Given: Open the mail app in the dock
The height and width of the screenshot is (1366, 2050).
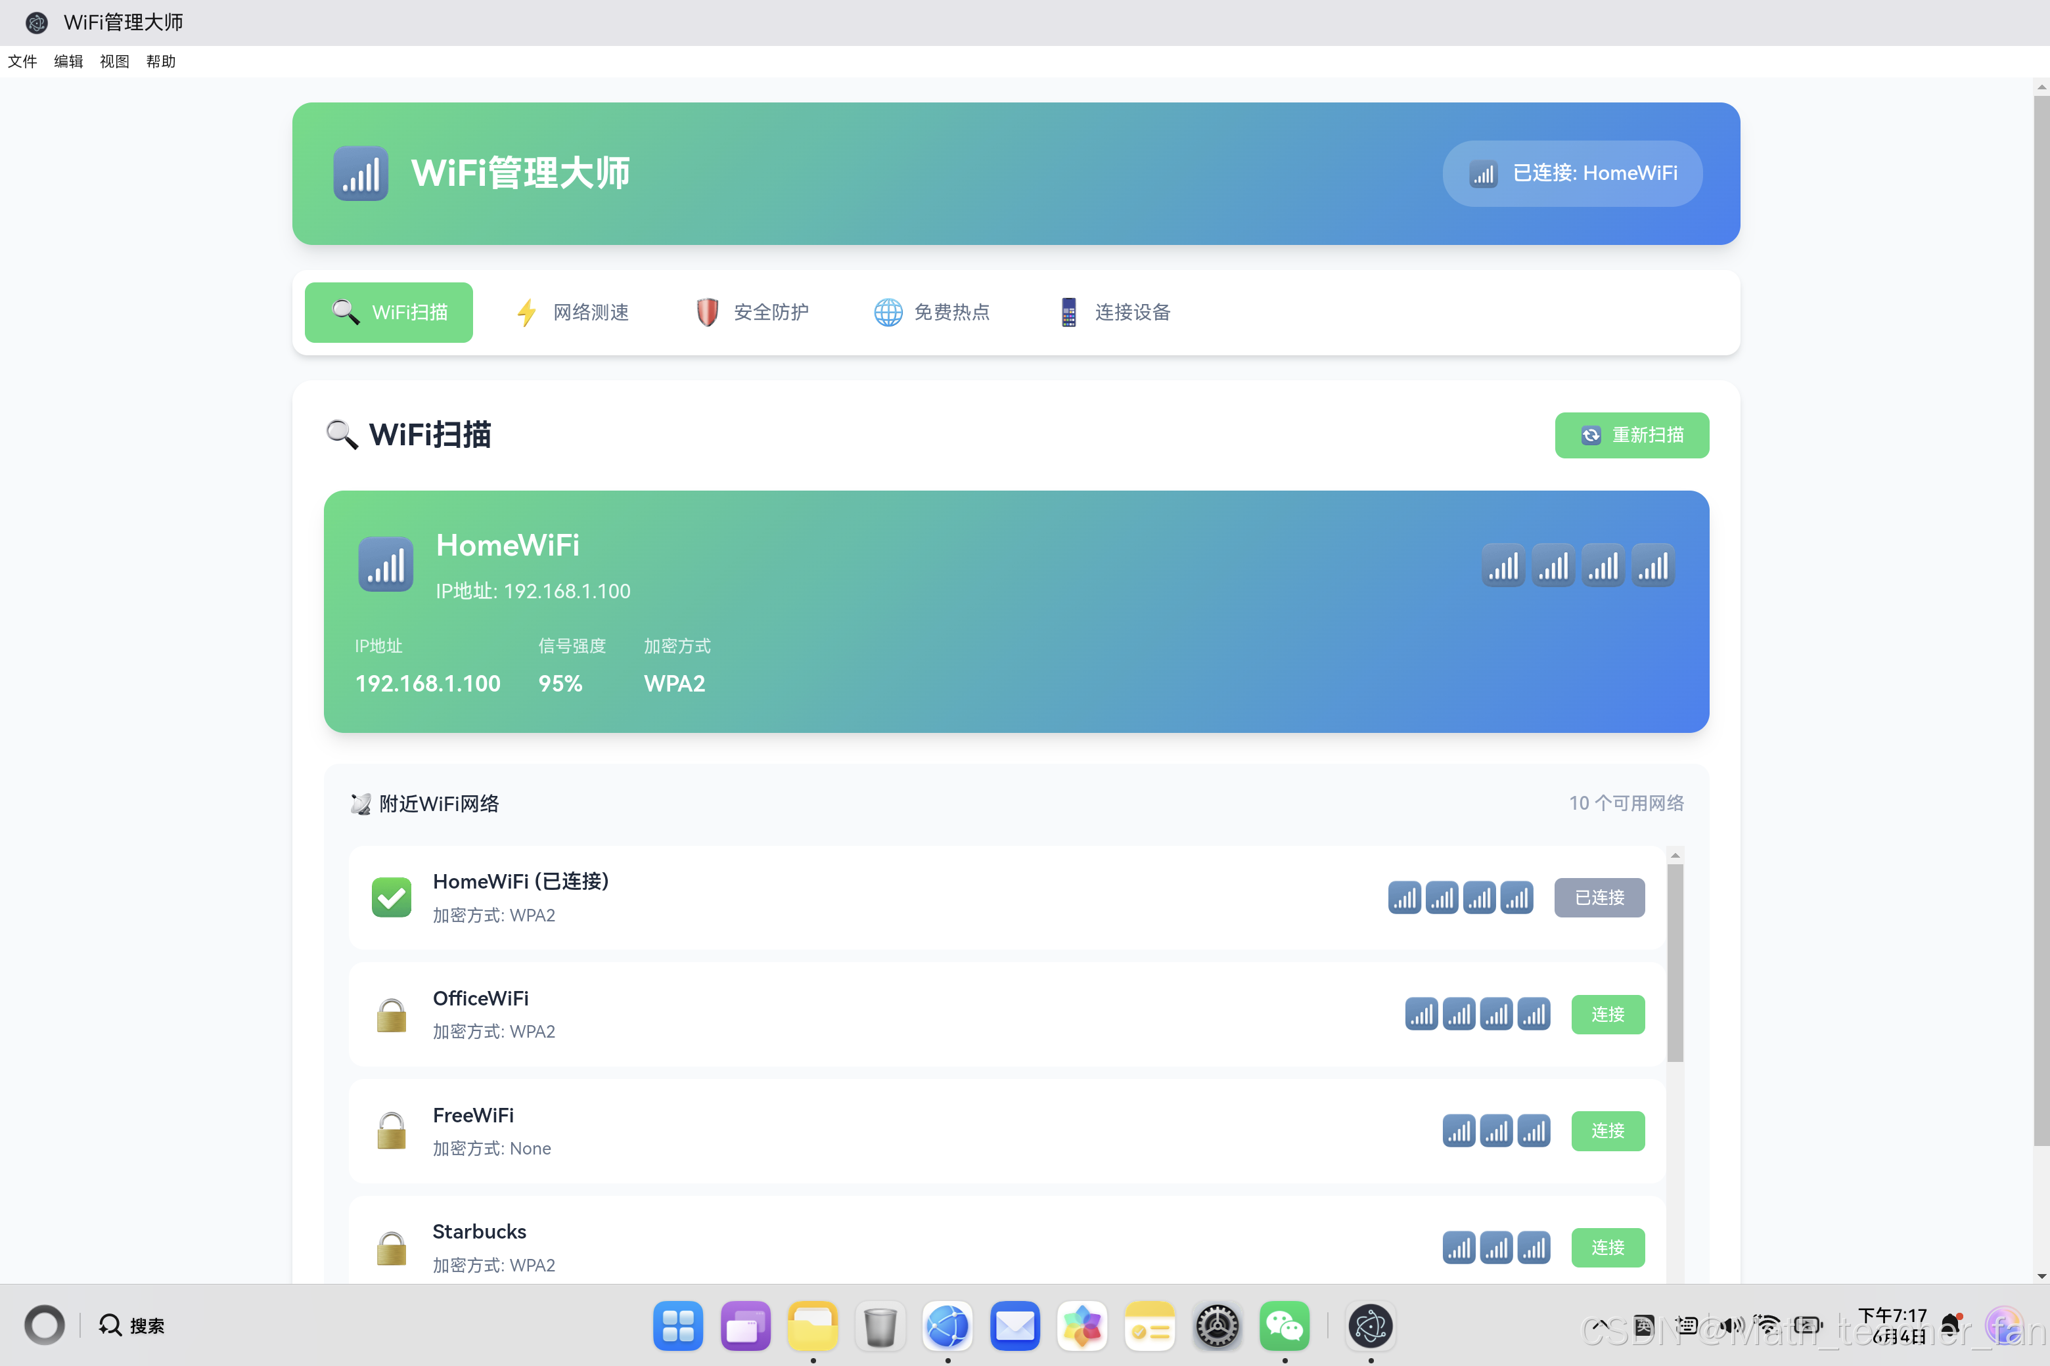Looking at the screenshot, I should point(1015,1326).
